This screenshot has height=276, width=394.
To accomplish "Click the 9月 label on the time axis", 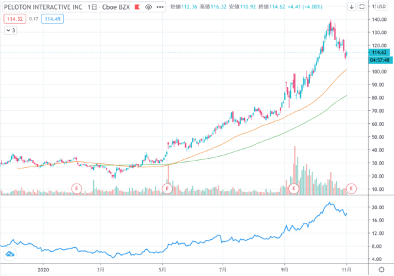I will coord(285,269).
